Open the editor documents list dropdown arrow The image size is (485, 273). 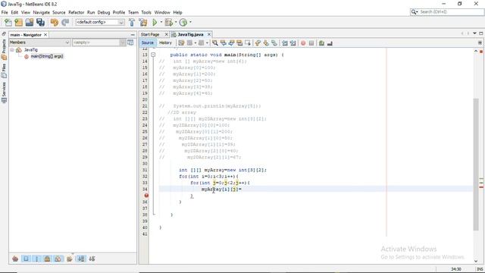pyautogui.click(x=474, y=33)
